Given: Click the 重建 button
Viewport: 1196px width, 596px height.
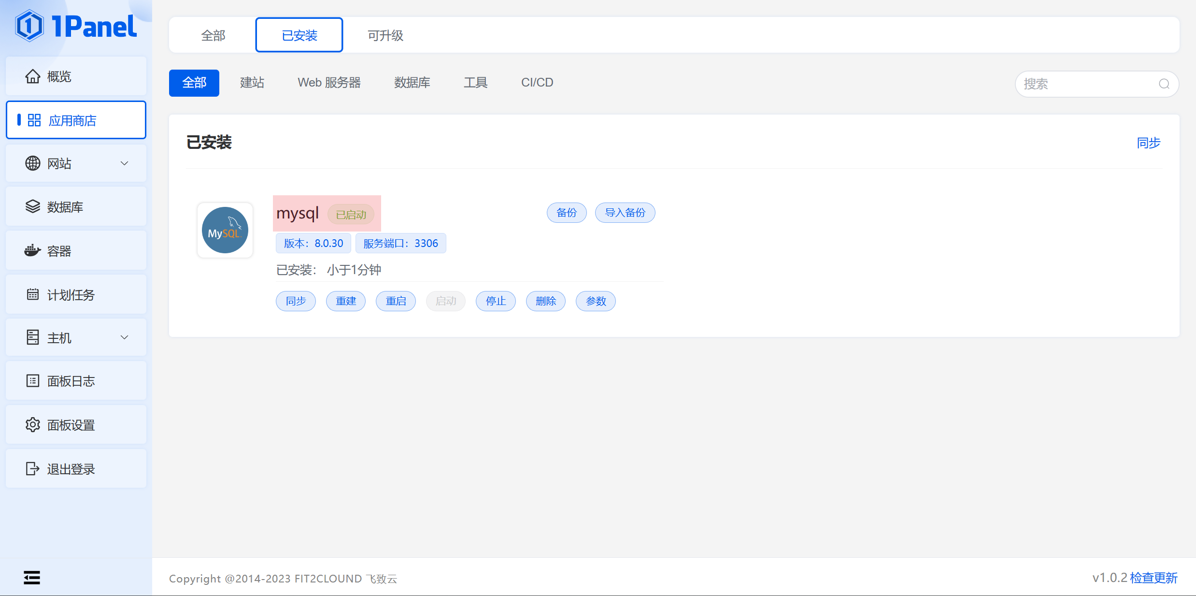Looking at the screenshot, I should [x=346, y=301].
